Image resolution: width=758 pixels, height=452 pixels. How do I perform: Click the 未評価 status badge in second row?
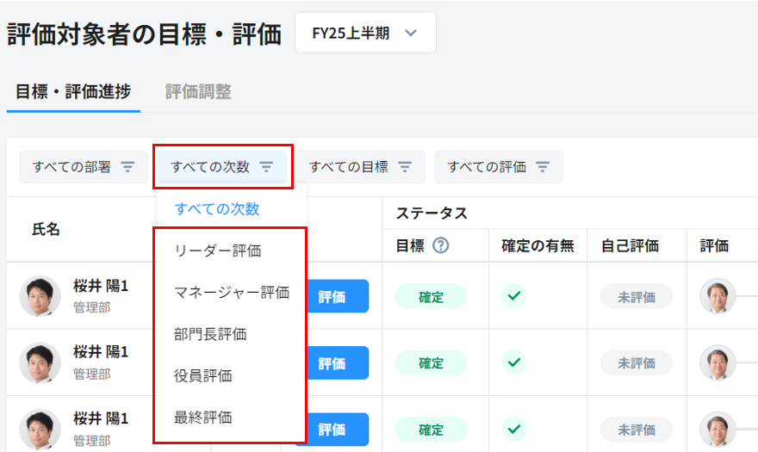tap(636, 362)
